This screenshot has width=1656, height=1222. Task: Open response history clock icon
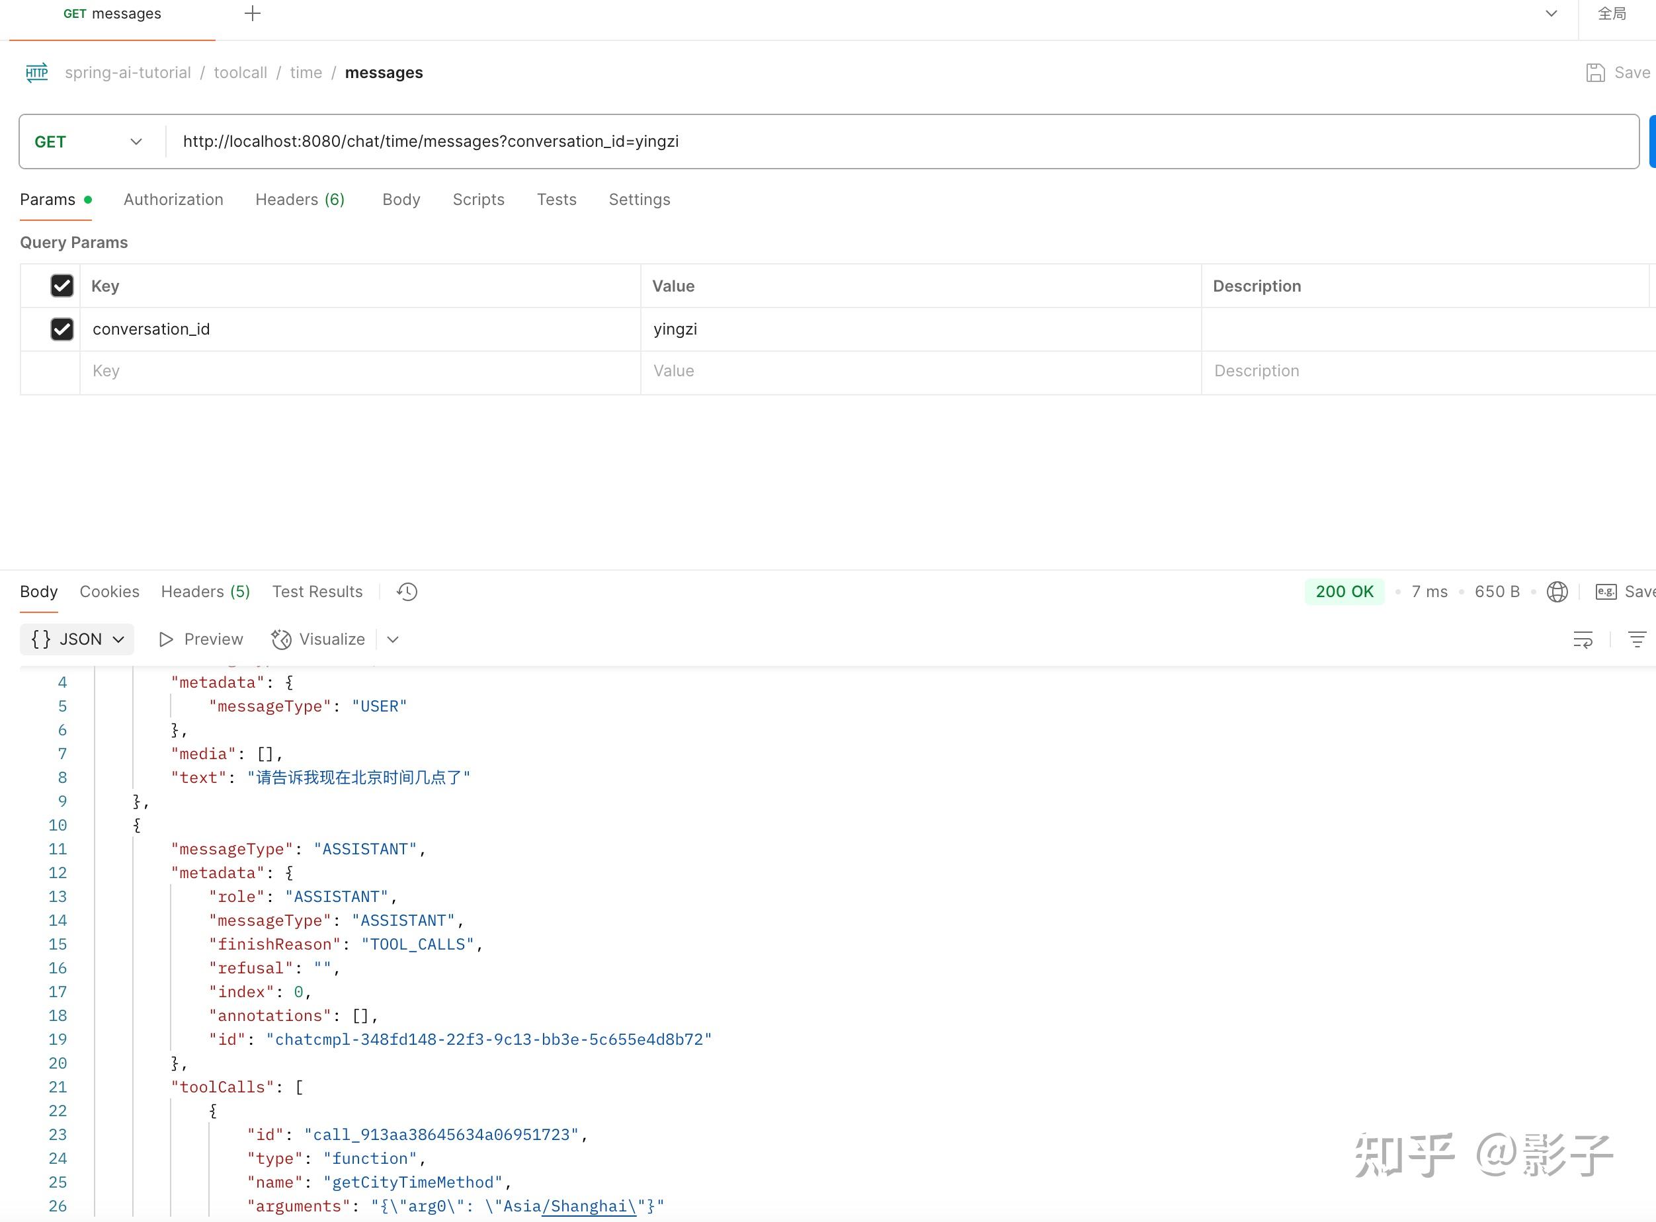(407, 592)
